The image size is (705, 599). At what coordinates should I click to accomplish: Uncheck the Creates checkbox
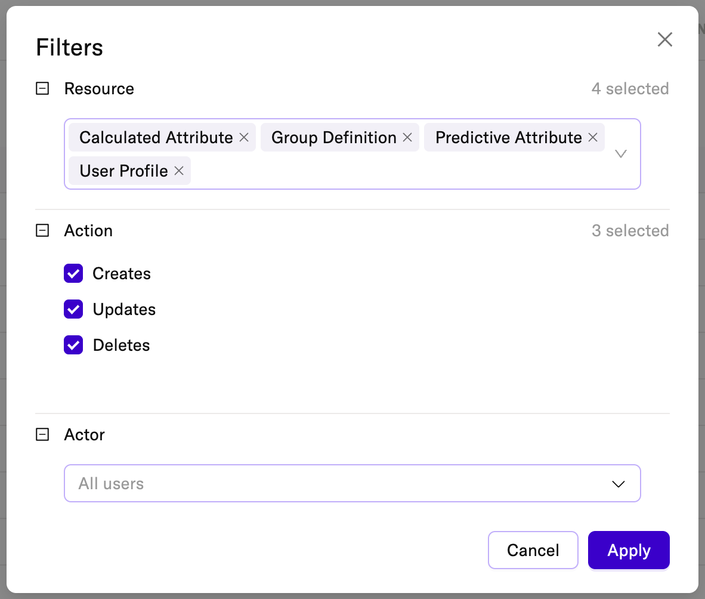(73, 274)
